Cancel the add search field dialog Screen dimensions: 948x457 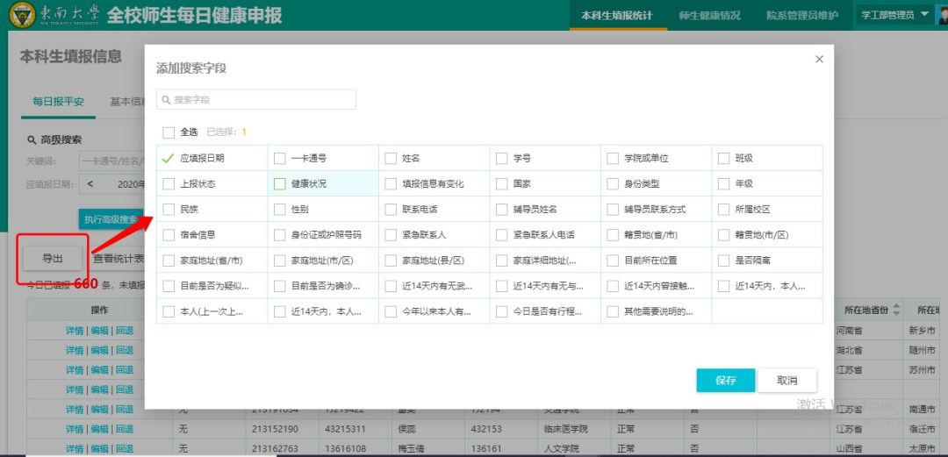(x=787, y=380)
